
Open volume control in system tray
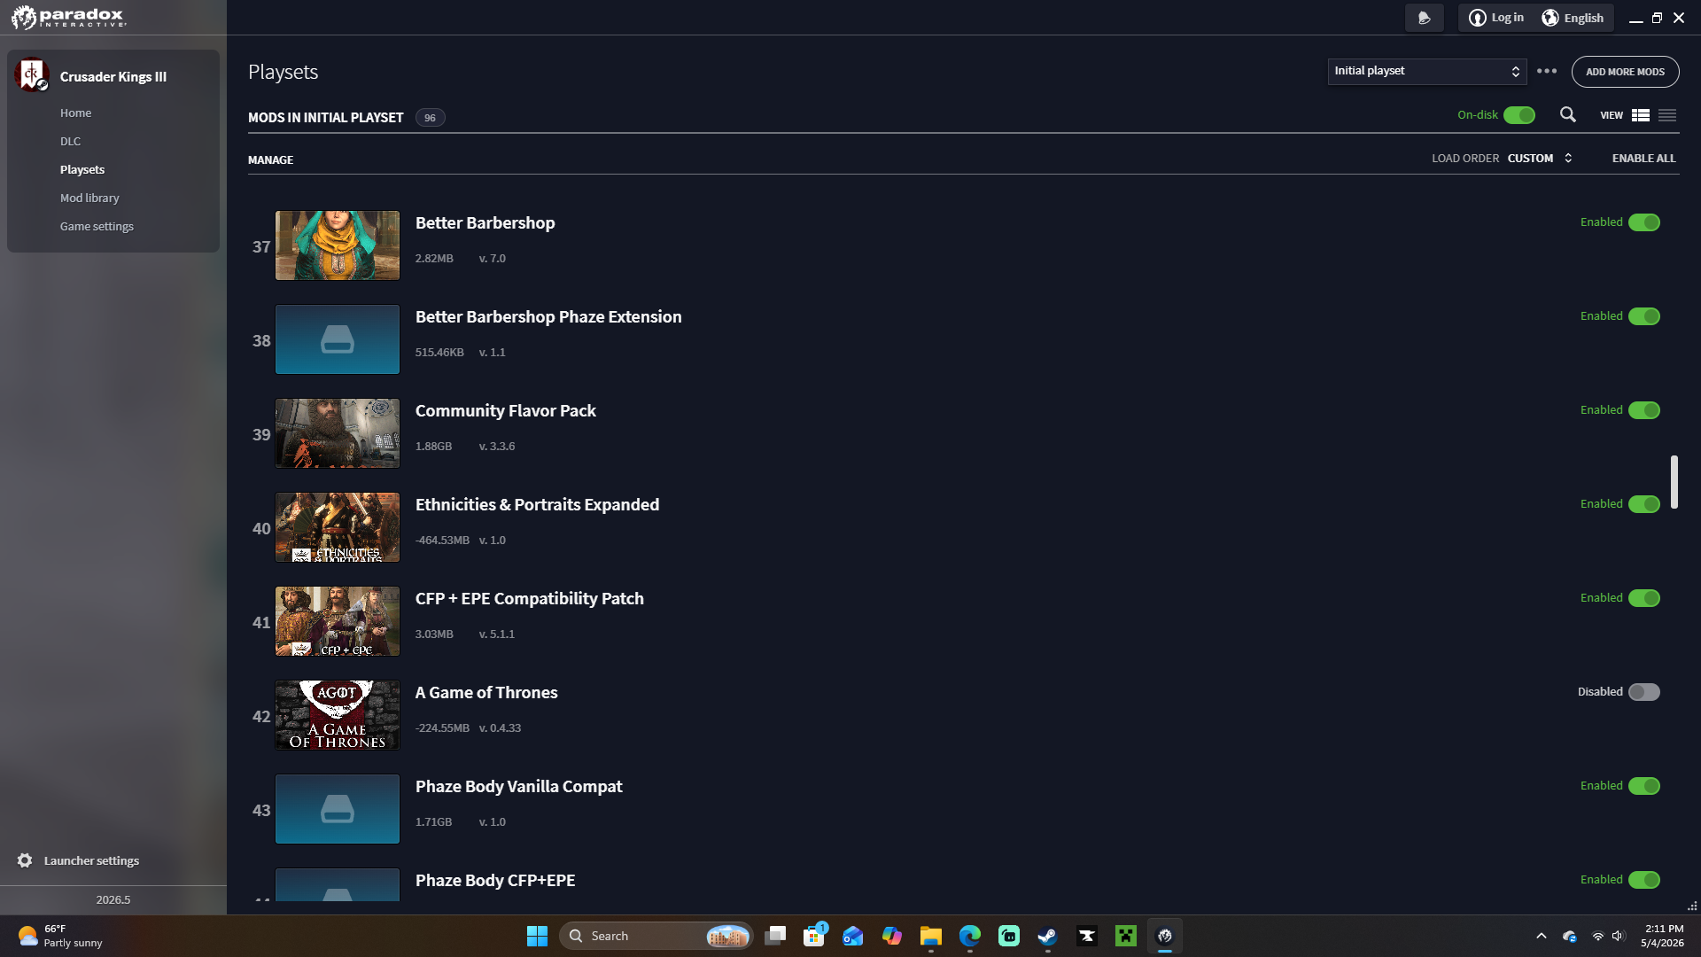(x=1619, y=936)
